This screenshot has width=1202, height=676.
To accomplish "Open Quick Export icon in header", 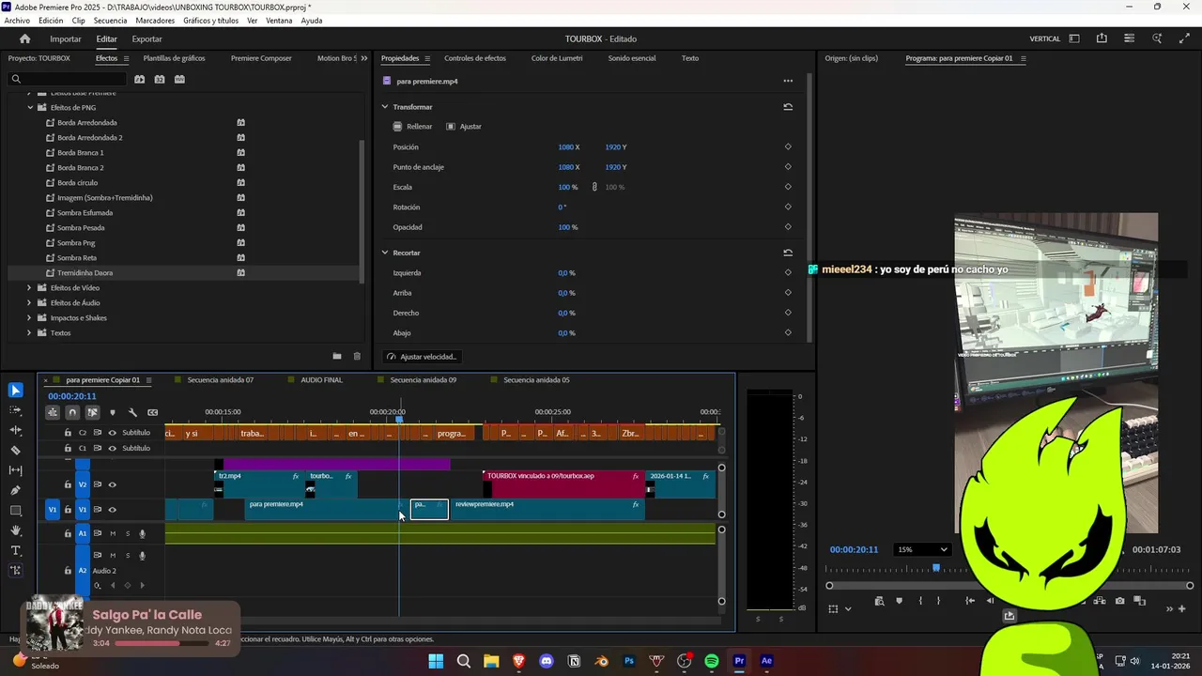I will (1102, 38).
